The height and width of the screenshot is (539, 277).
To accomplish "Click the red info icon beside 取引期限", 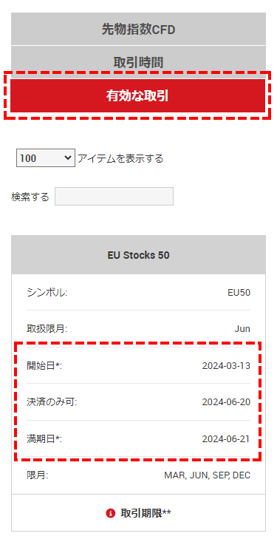I will click(110, 513).
